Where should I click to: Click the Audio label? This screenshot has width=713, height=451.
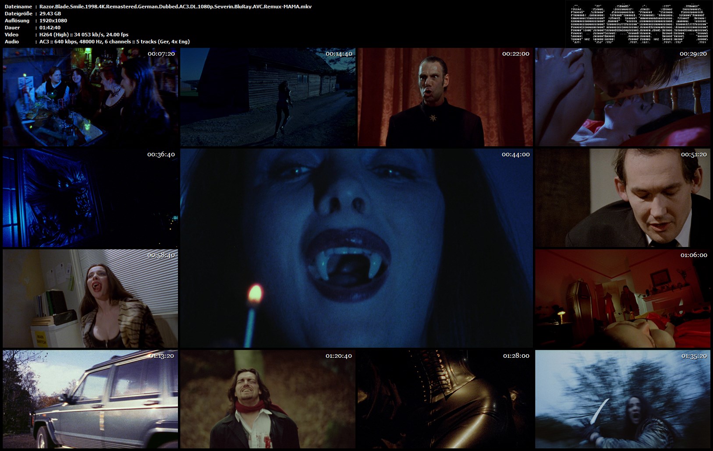[x=12, y=42]
